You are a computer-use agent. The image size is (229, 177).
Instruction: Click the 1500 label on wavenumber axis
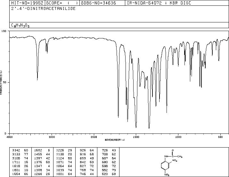tap(136, 137)
